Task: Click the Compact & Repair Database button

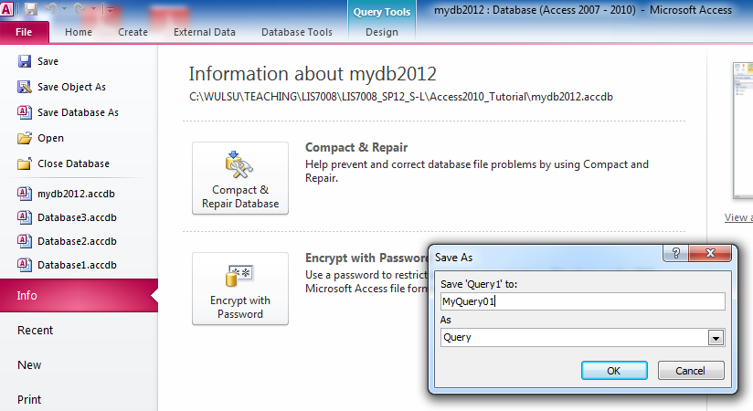Action: click(240, 178)
